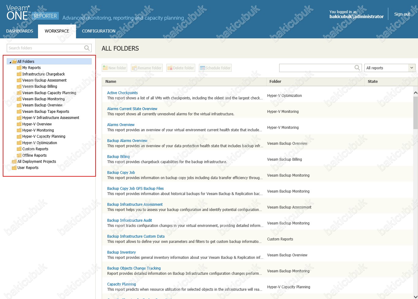Open the Backup Objects Change Tracking report
The height and width of the screenshot is (299, 418).
134,268
